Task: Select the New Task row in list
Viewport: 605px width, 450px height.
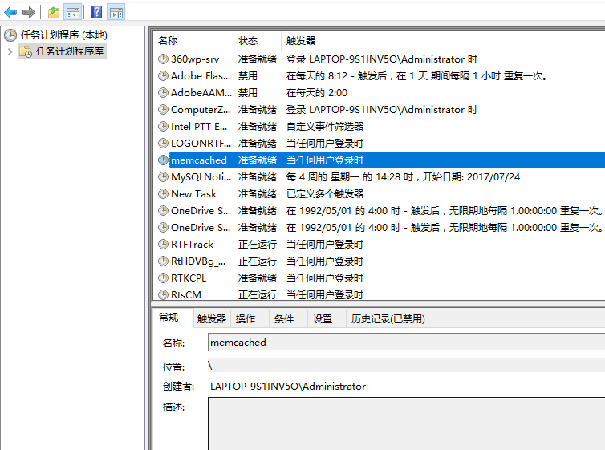Action: click(x=194, y=194)
